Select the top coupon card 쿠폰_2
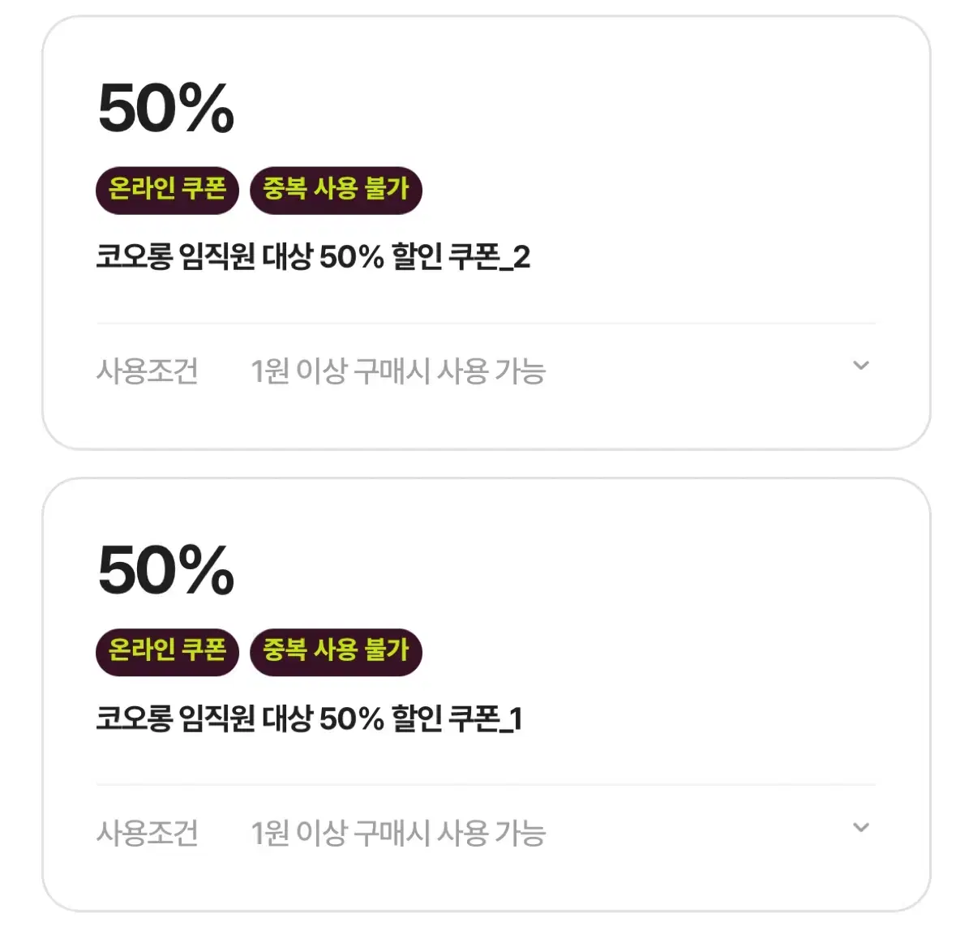The height and width of the screenshot is (939, 973). click(x=486, y=233)
